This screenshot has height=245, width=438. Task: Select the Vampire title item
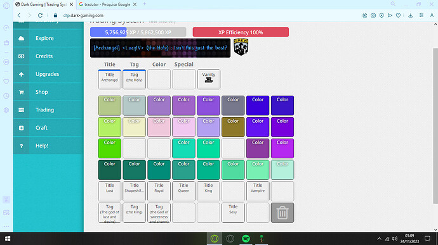click(258, 191)
